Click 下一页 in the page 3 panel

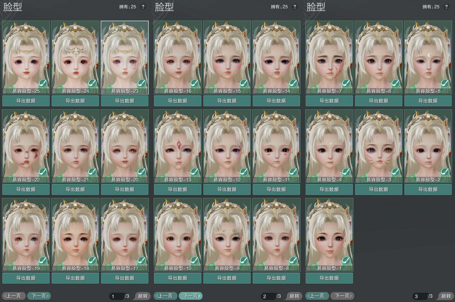coord(342,296)
